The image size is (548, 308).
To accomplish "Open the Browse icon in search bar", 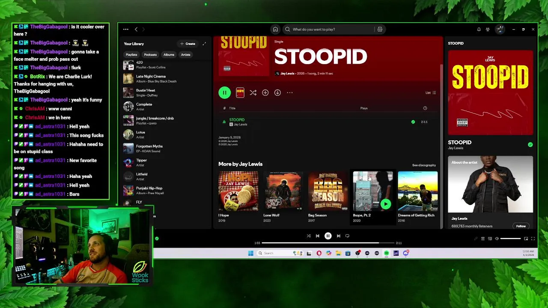I will pyautogui.click(x=380, y=30).
